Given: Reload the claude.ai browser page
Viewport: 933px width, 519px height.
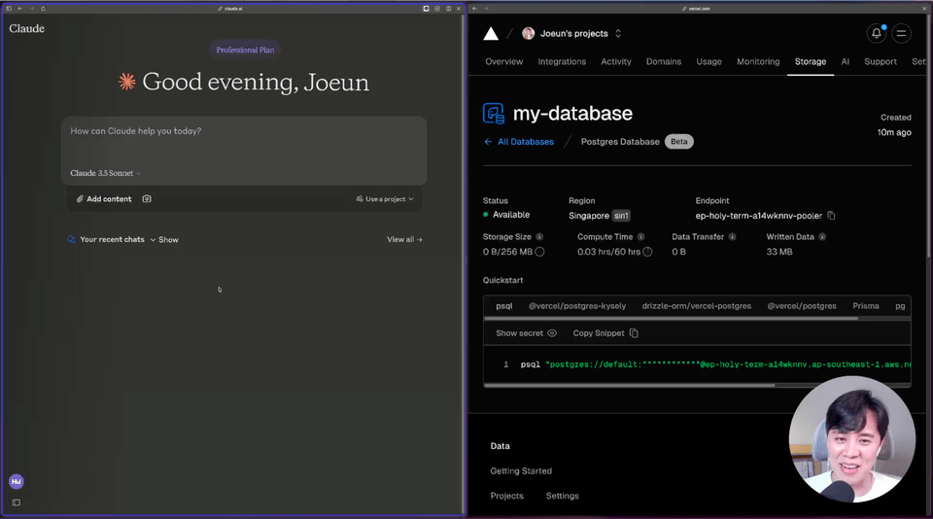Looking at the screenshot, I should point(43,9).
